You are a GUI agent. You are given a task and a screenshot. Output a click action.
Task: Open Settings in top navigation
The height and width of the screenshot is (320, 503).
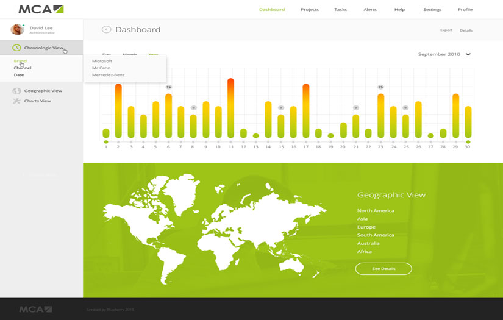click(x=432, y=10)
